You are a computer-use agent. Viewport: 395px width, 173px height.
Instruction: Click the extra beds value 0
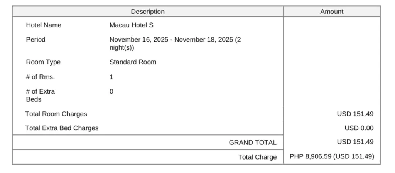point(111,91)
